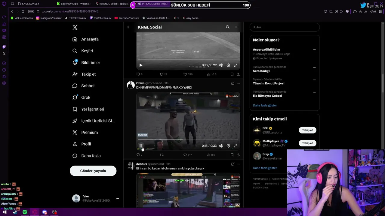Click Gönderi yayınla button

(93, 171)
